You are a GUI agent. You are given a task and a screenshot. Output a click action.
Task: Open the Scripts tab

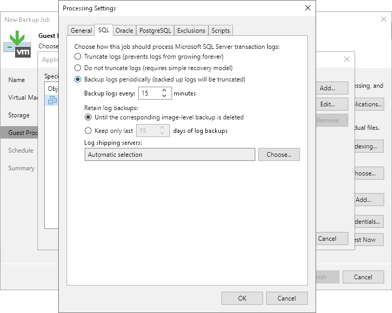tap(220, 31)
